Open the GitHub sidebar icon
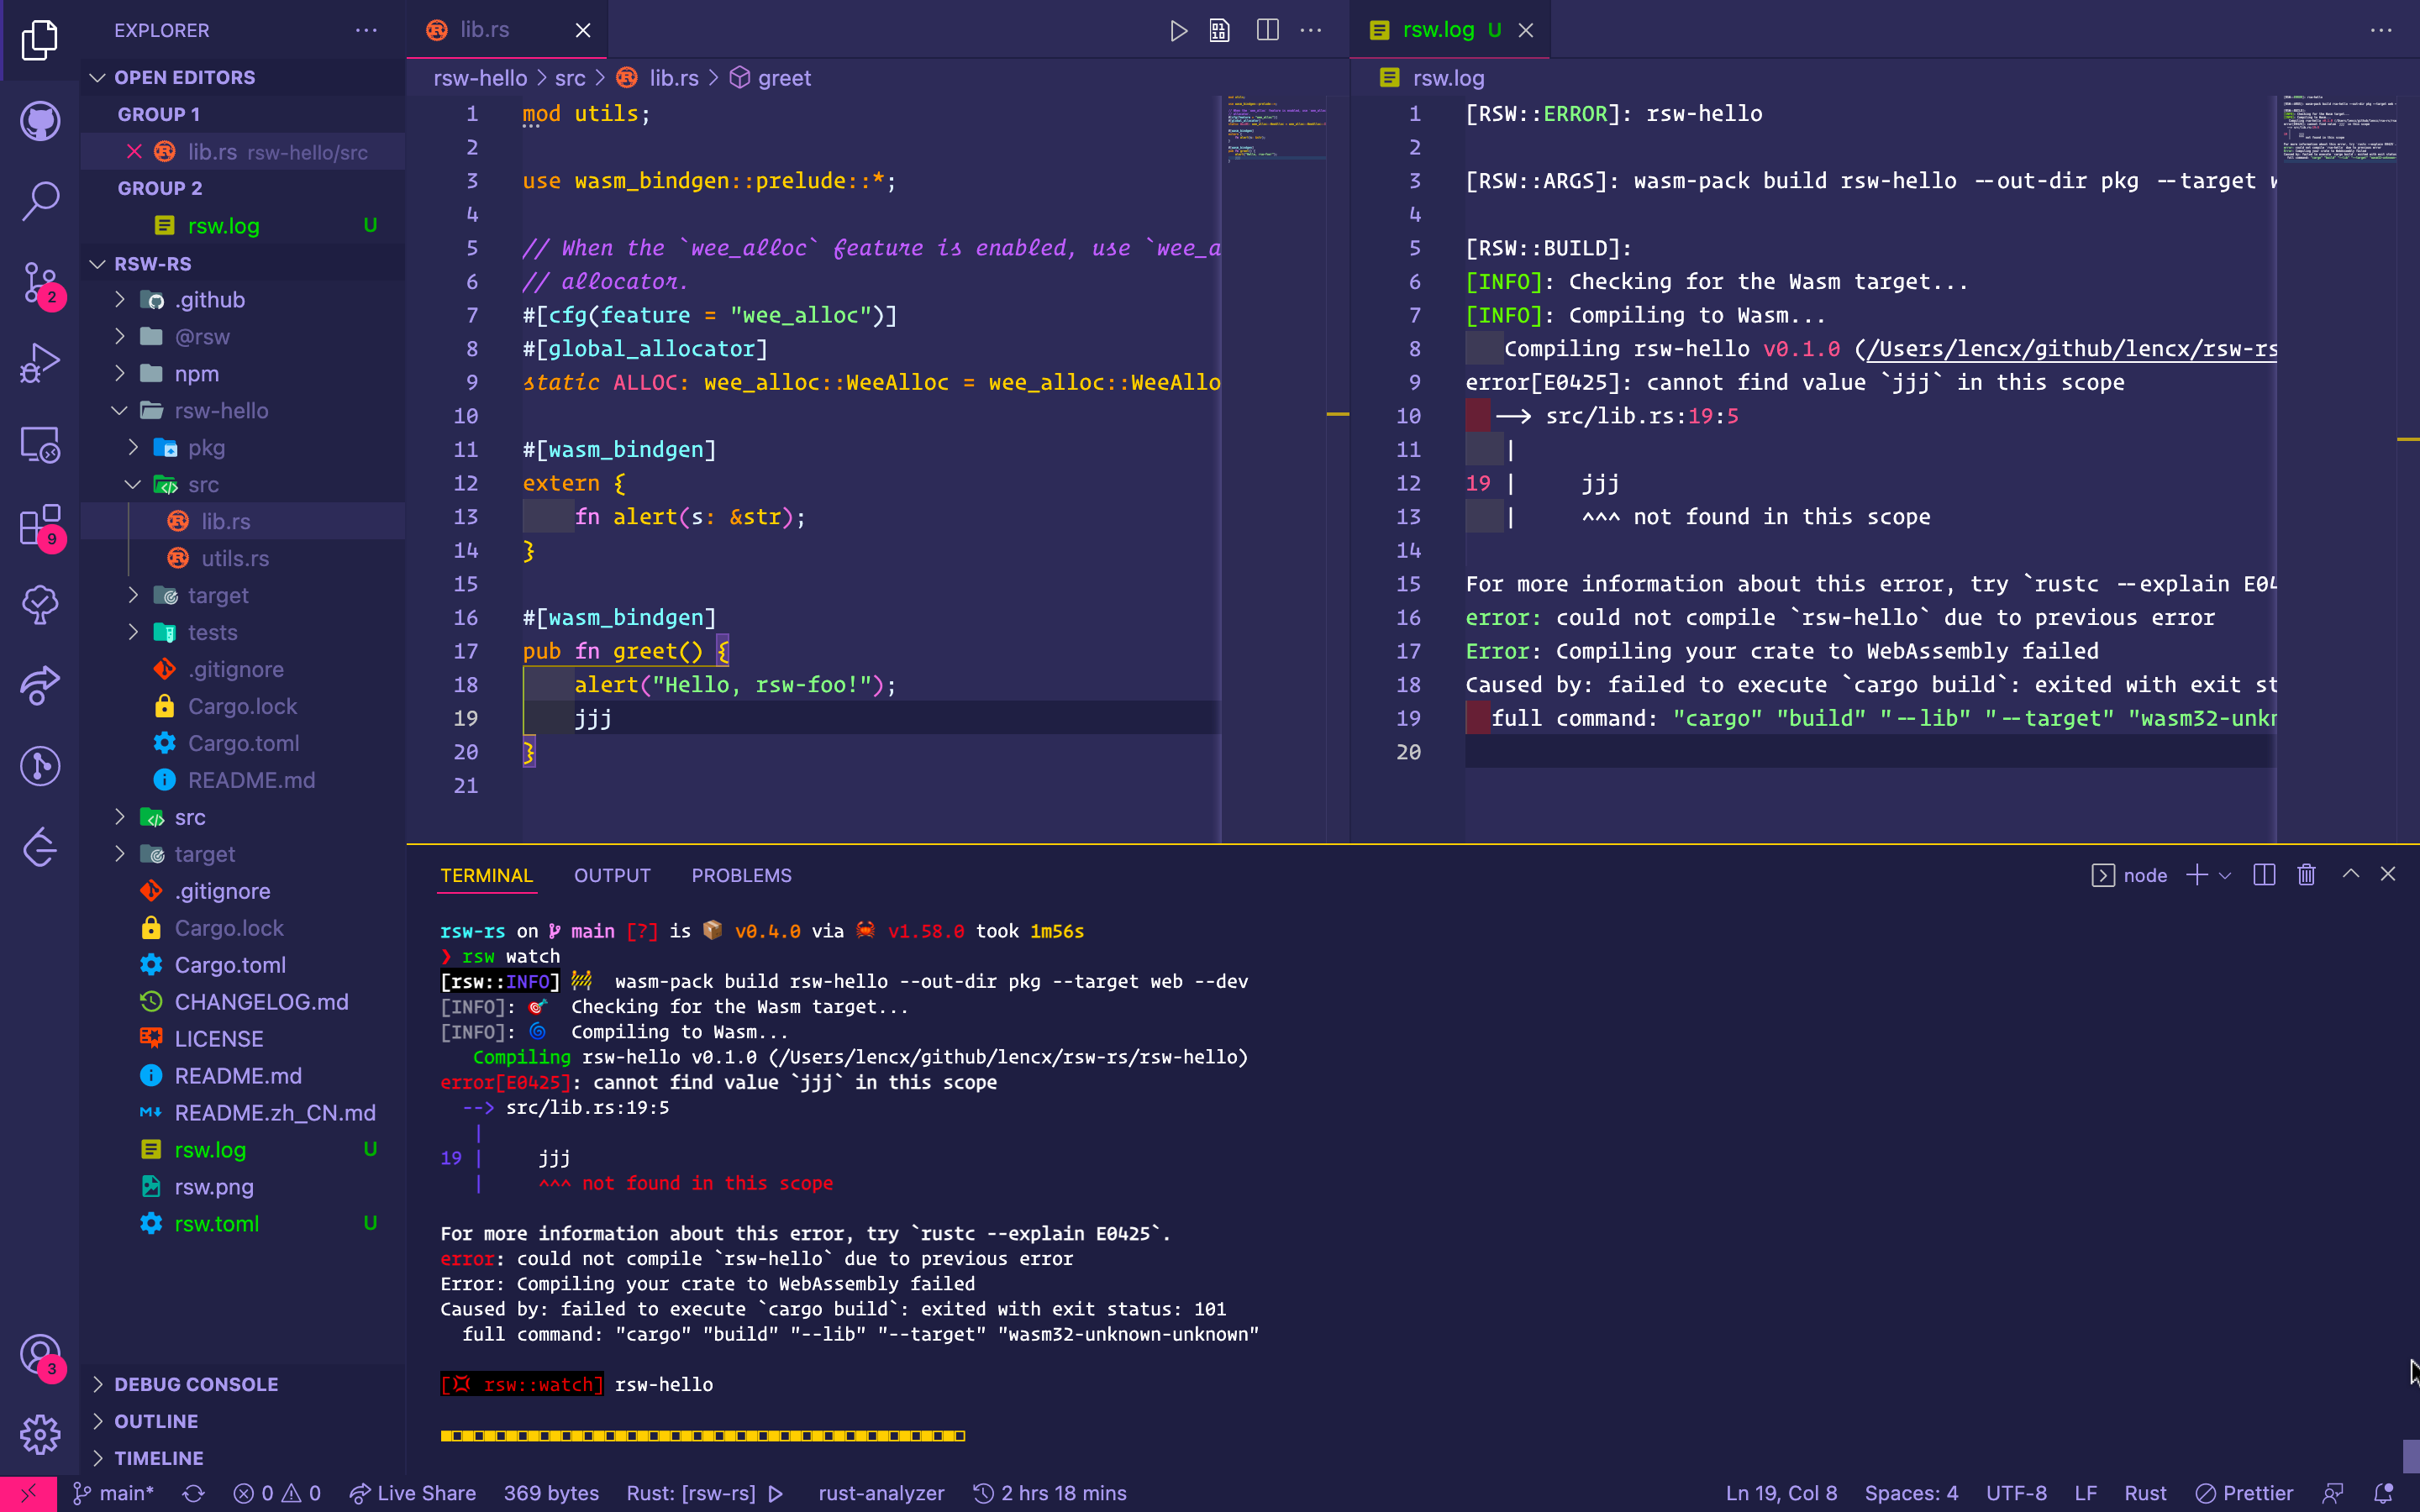Image resolution: width=2420 pixels, height=1512 pixels. click(x=40, y=121)
